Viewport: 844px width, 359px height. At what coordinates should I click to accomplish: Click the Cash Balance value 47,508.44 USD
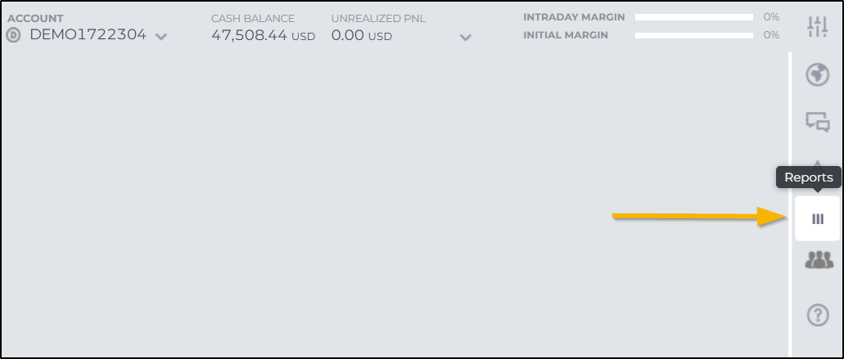[x=264, y=36]
